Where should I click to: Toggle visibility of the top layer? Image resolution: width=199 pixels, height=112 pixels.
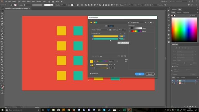172,81
